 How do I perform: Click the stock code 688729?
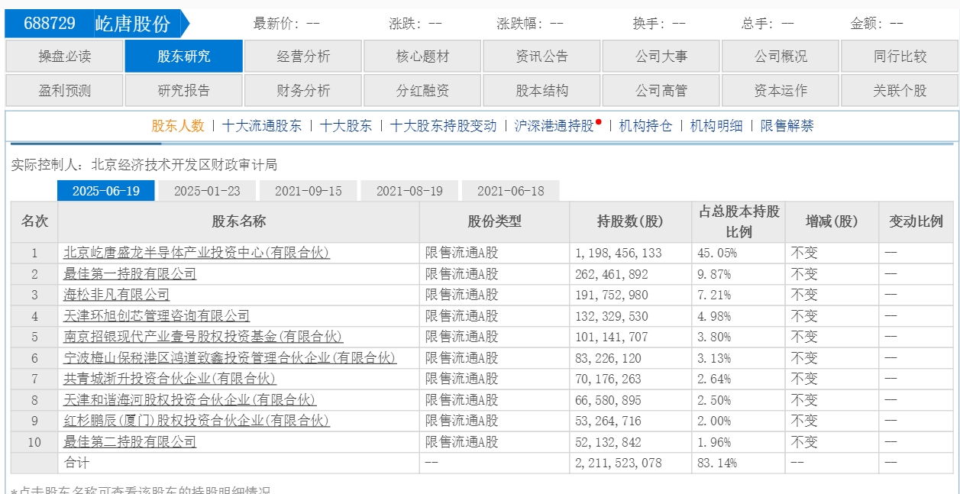tap(50, 24)
